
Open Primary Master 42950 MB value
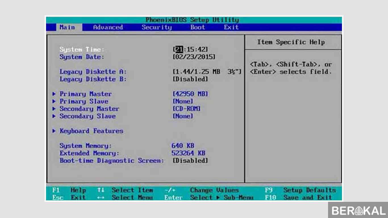190,94
